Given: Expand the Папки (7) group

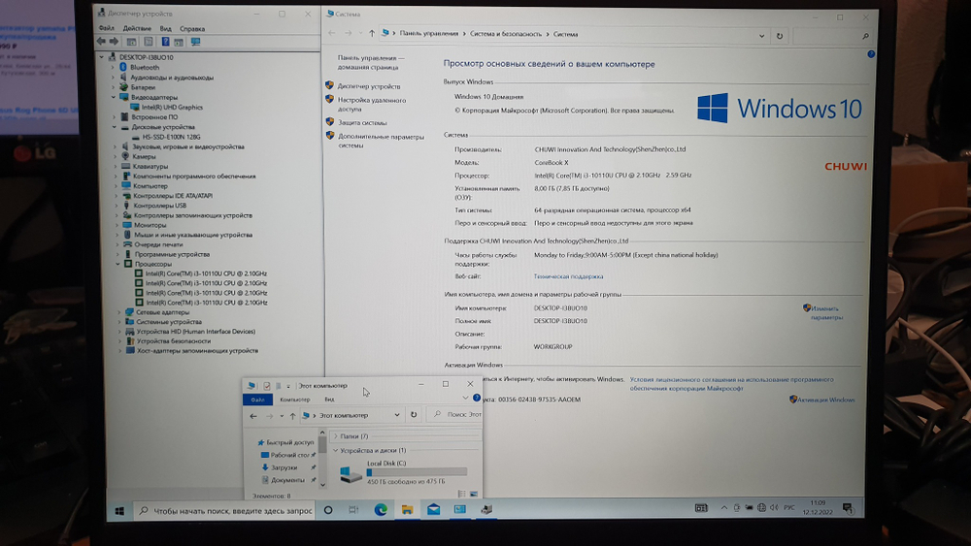Looking at the screenshot, I should point(336,436).
